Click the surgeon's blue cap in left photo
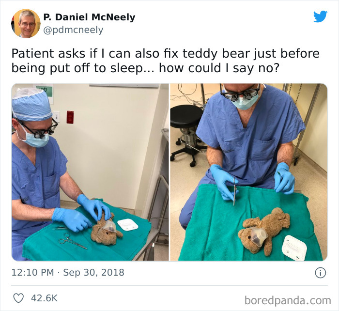339x311 pixels. (31, 104)
